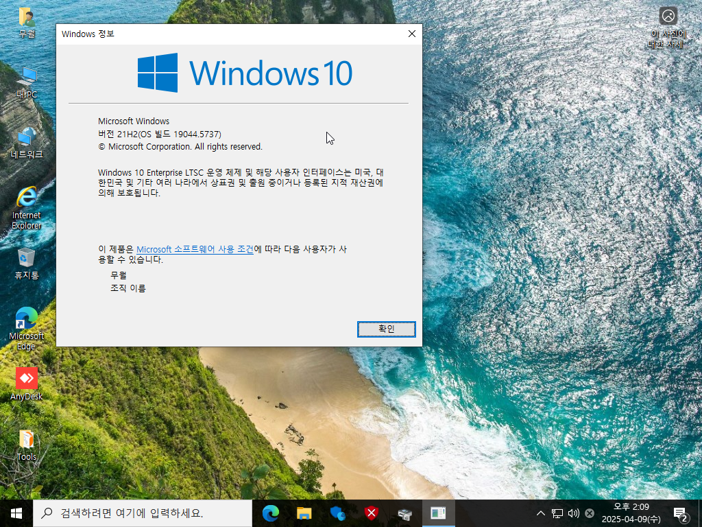Click the '버전 21H2(OS 빌드 19044.5737)' text
This screenshot has height=527, width=702.
coord(160,134)
